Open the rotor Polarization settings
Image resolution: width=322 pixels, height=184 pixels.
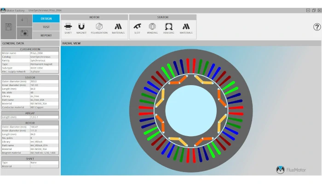coord(99,29)
